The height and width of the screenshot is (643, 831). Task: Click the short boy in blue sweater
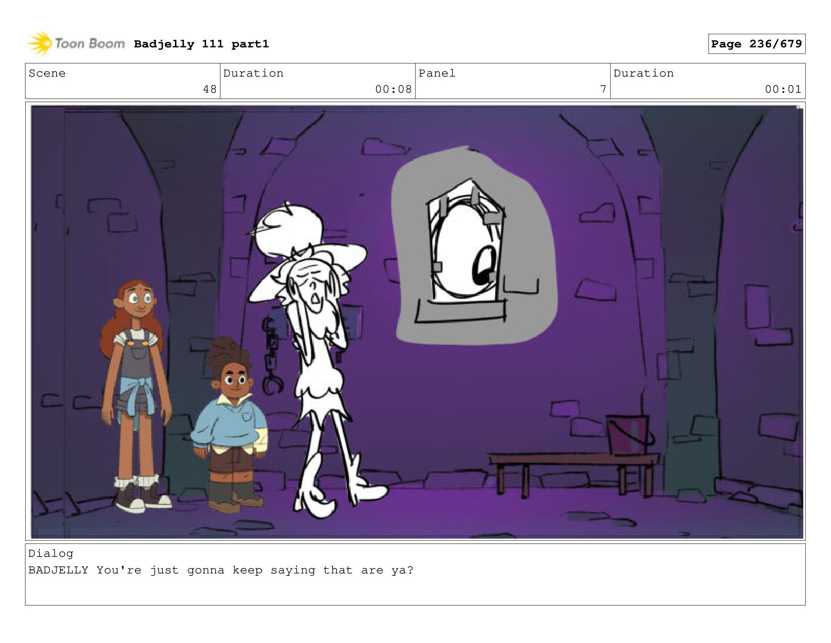pos(229,426)
